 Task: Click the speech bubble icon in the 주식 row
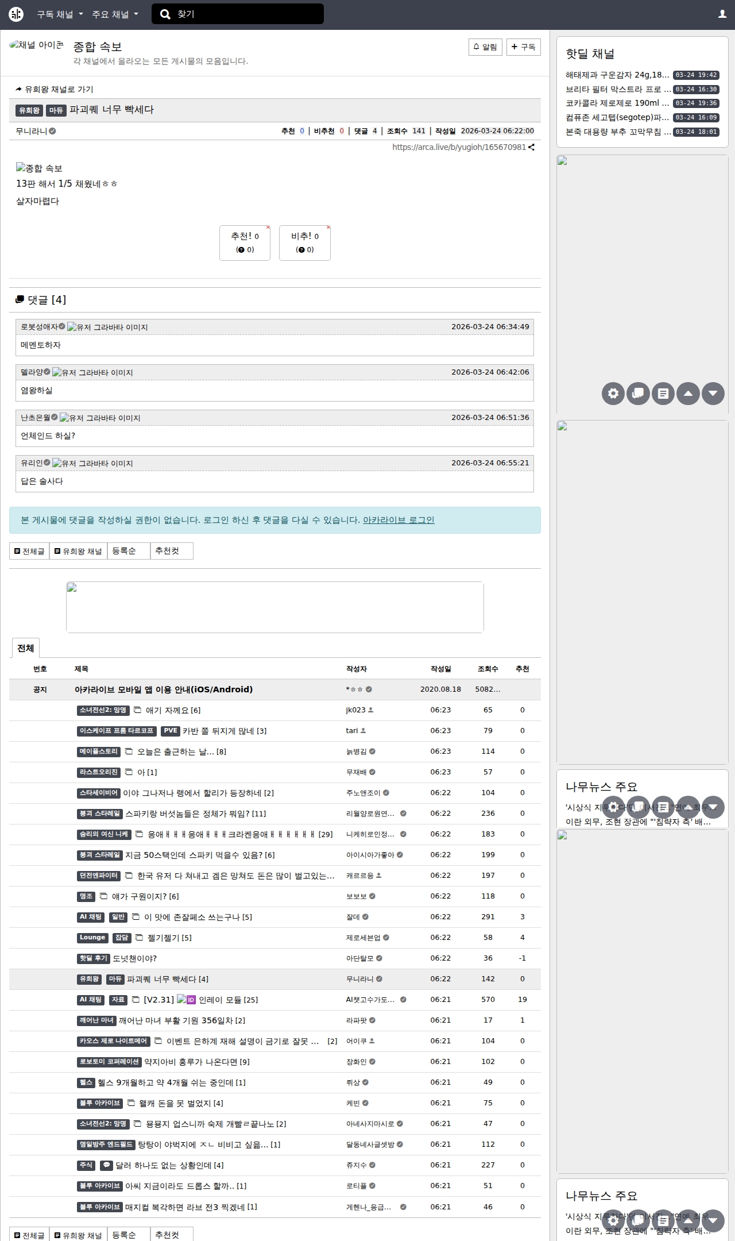click(x=106, y=1165)
